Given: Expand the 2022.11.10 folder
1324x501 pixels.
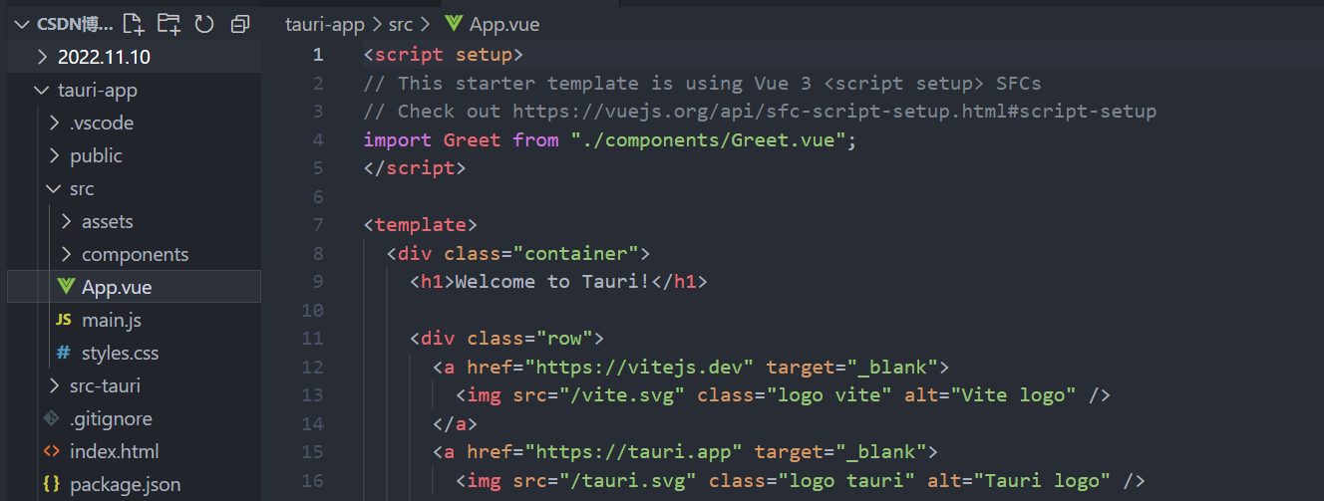Looking at the screenshot, I should coord(42,57).
